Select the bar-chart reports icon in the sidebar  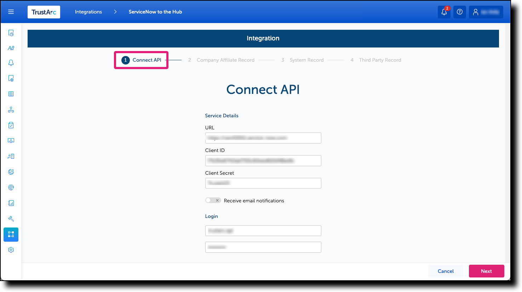[x=11, y=203]
